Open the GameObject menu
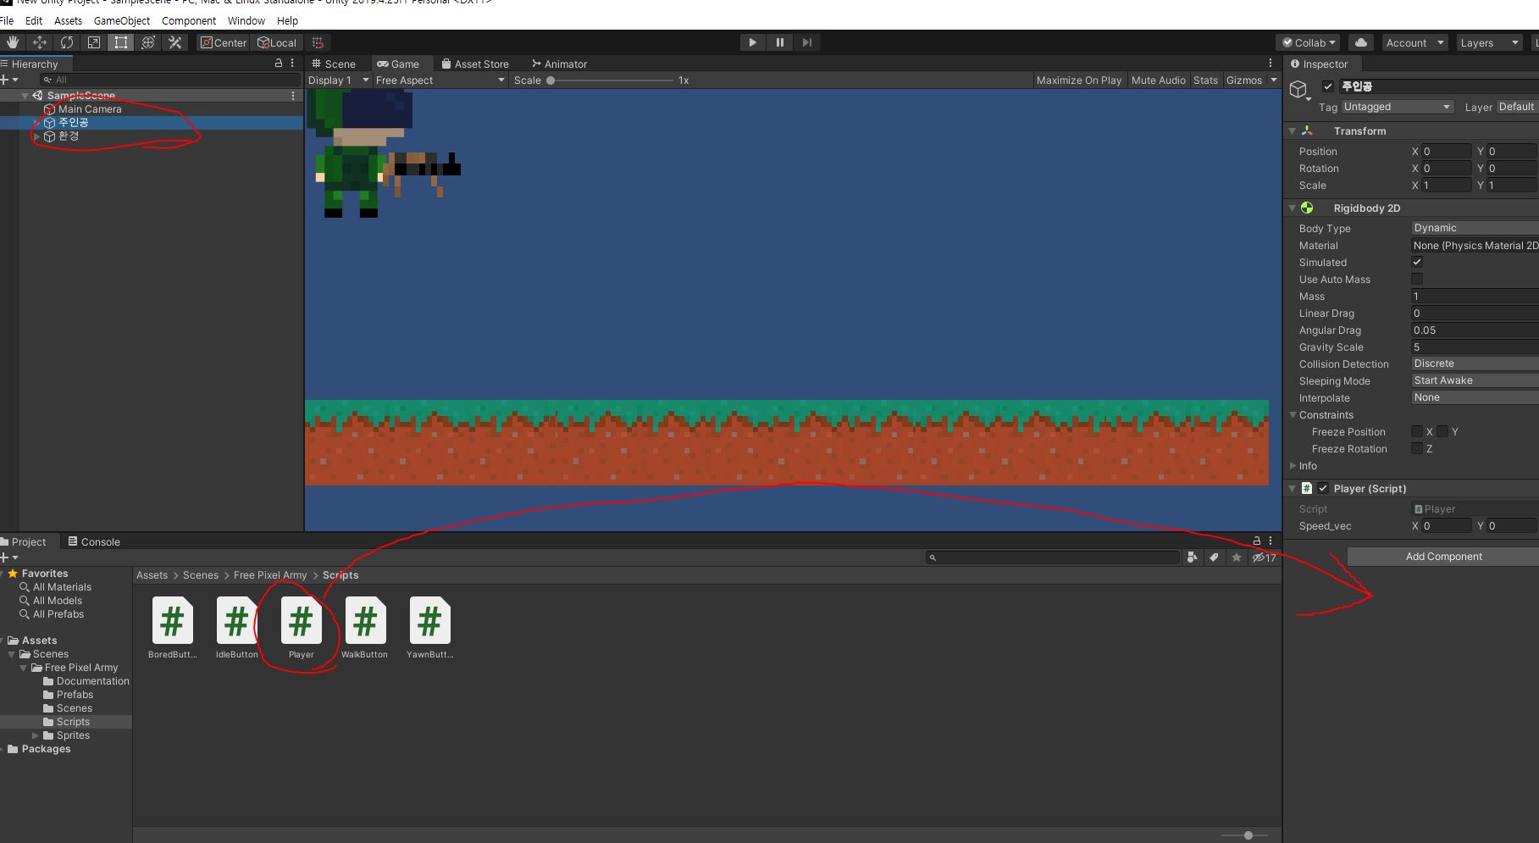This screenshot has height=843, width=1539. [122, 20]
